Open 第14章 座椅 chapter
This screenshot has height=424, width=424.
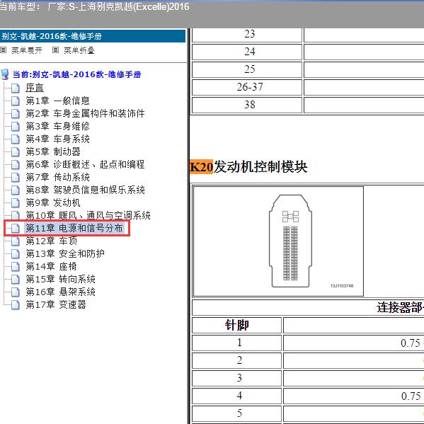tap(52, 266)
